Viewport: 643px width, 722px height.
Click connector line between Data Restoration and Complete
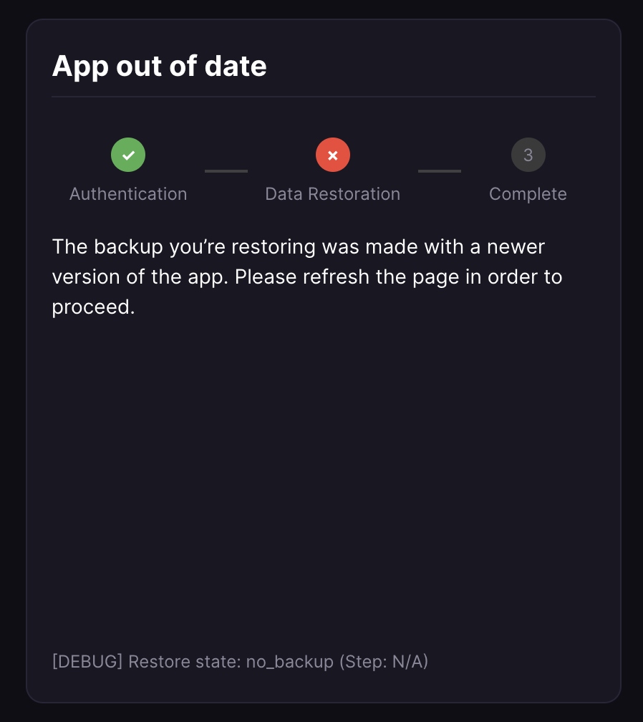440,171
